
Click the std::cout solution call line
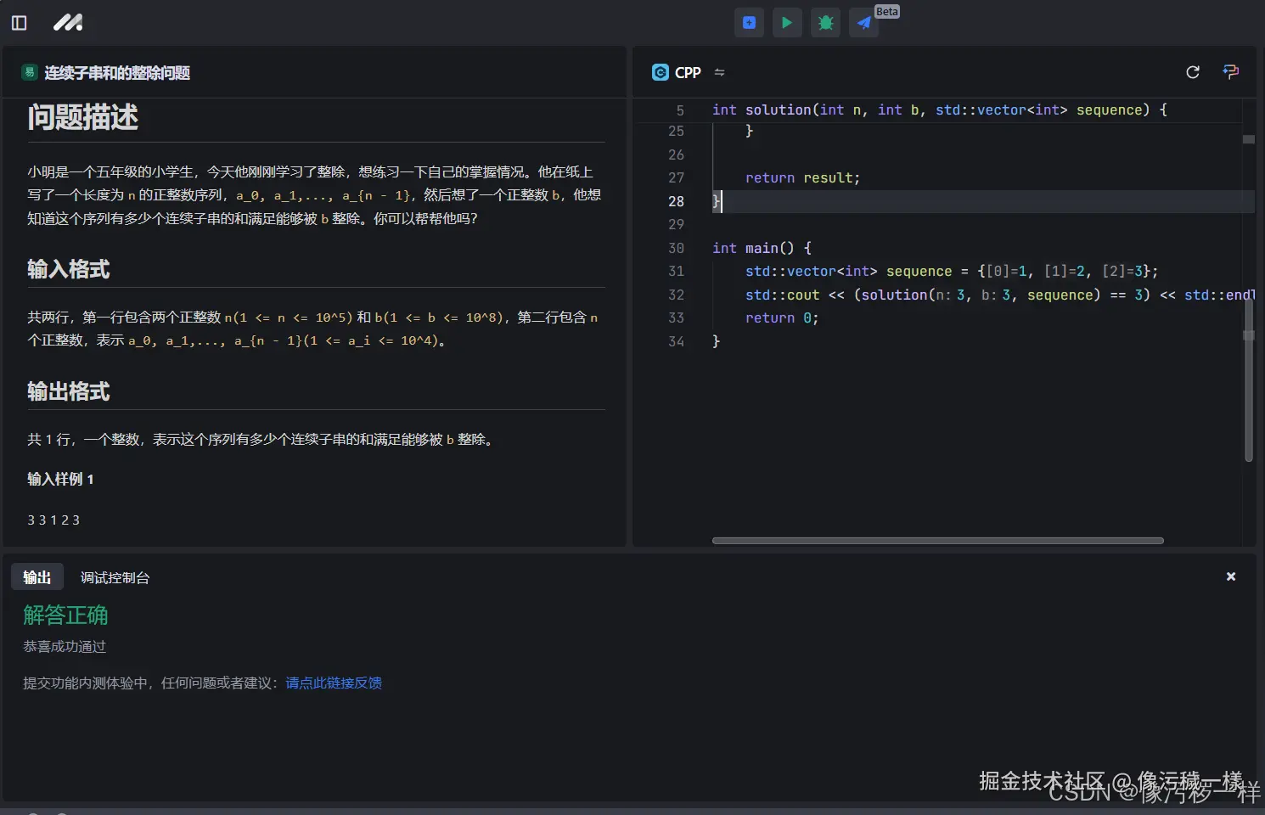point(999,295)
